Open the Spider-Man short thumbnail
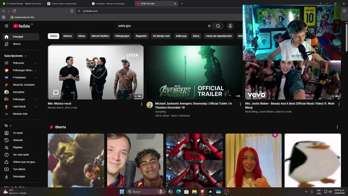348x196 pixels. (x=194, y=160)
